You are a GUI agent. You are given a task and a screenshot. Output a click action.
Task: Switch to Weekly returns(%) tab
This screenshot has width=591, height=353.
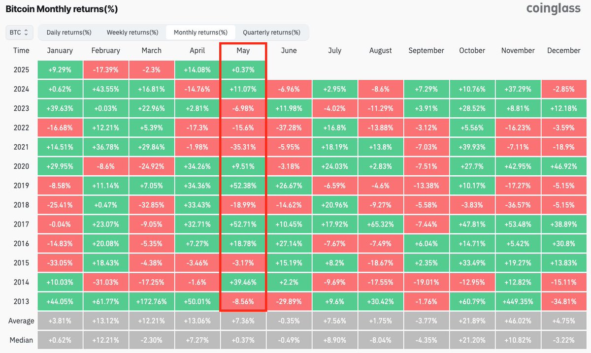(132, 32)
